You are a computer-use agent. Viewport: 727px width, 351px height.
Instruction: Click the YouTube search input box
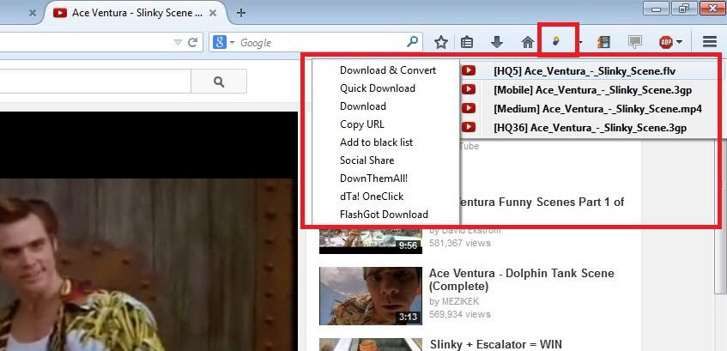[95, 82]
